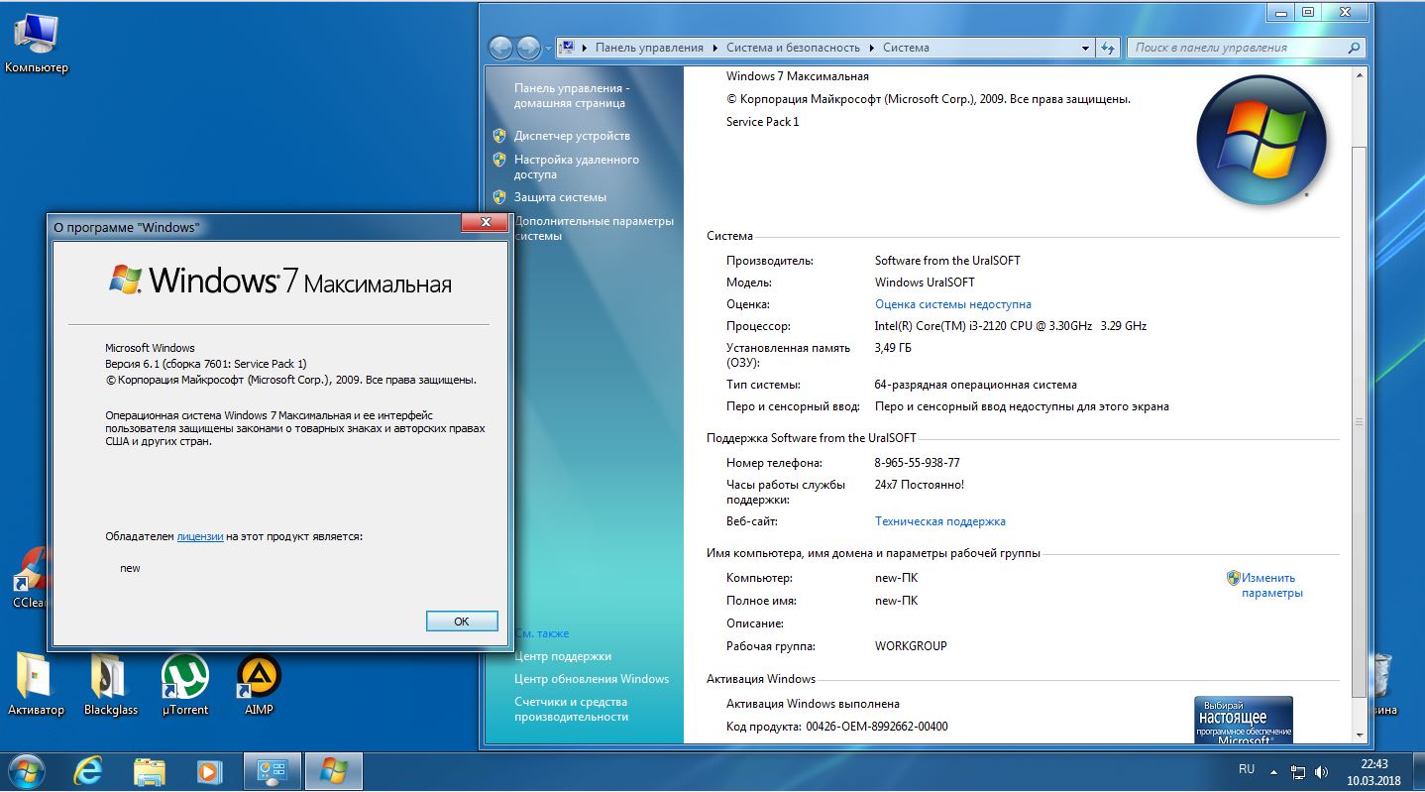This screenshot has width=1425, height=792.
Task: Navigate to Система и безопасность breadcrumb
Action: [793, 48]
